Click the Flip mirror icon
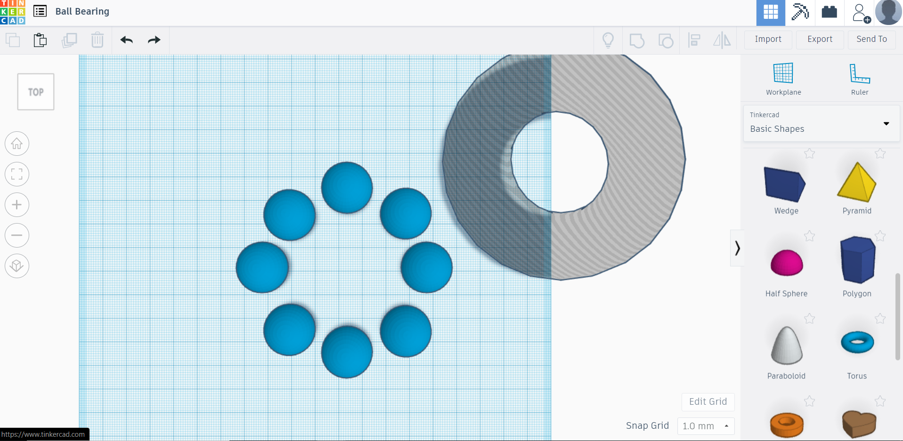Screen dimensions: 903x441 pyautogui.click(x=722, y=40)
